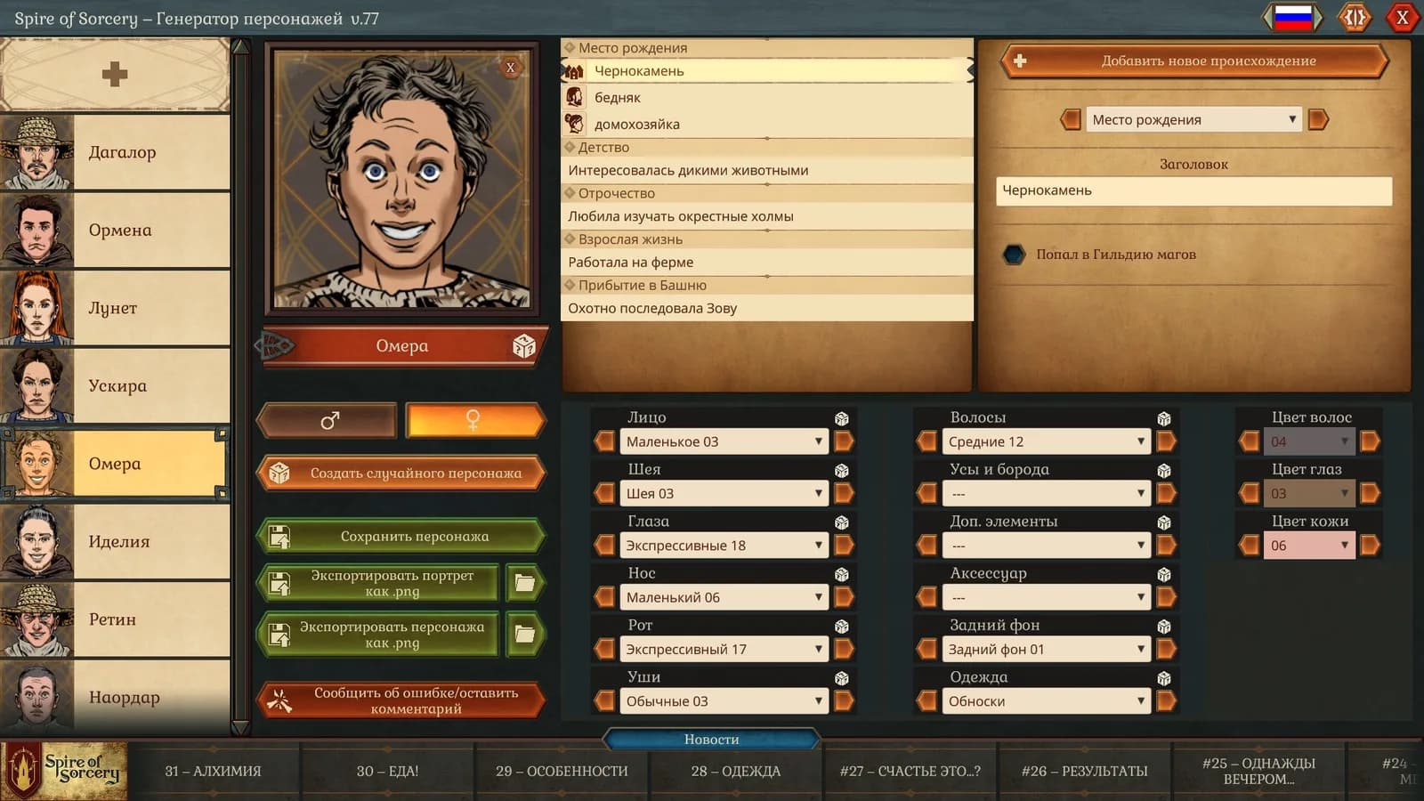
Task: Open news tab #26 – РЕЗУЛЬТАТЫ
Action: [x=1084, y=772]
